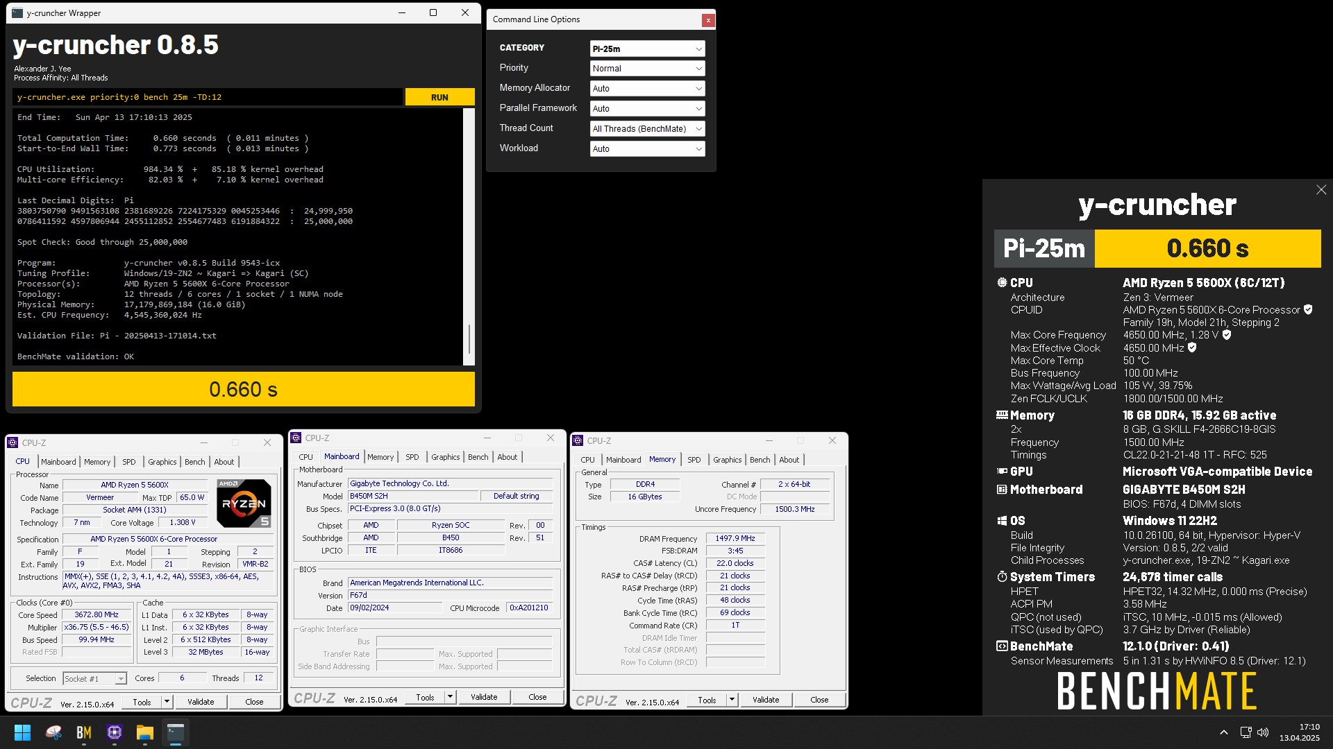Open the BM BenchMate taskbar icon

[x=84, y=732]
